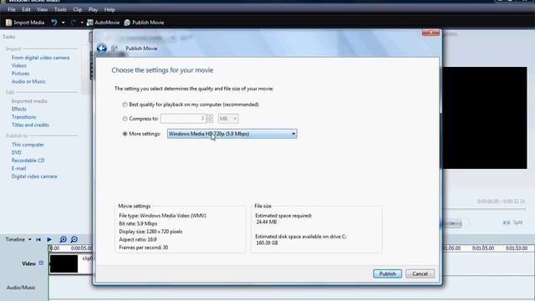Viewport: 535px width, 301px height.
Task: Expand the Video track
Action: pos(41,263)
